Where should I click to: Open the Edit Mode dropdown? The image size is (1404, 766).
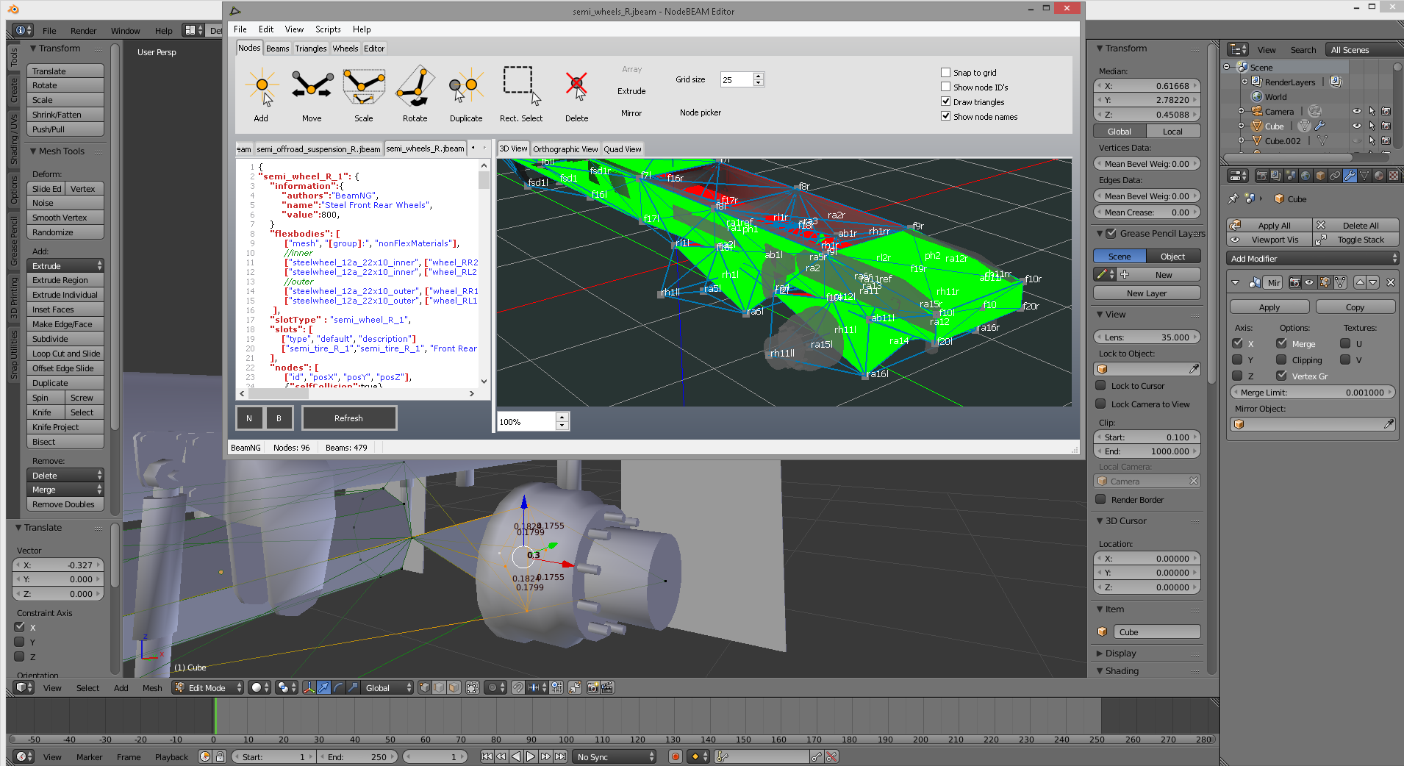point(208,688)
